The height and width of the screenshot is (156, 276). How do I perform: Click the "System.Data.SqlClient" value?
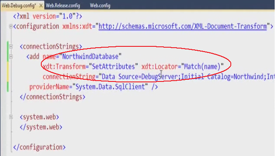tap(110, 87)
